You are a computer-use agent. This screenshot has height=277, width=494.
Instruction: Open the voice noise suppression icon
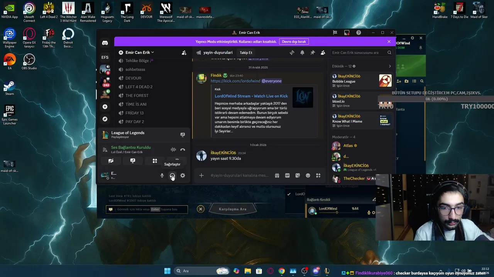173,150
